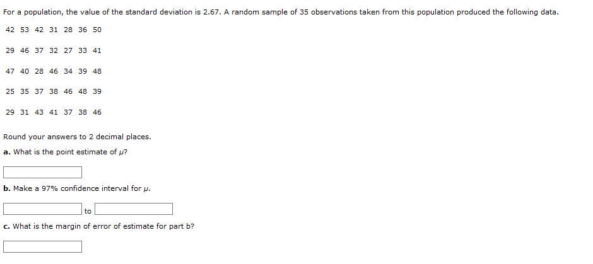Click the standard deviation value 2.67
The image size is (593, 264).
click(x=211, y=12)
